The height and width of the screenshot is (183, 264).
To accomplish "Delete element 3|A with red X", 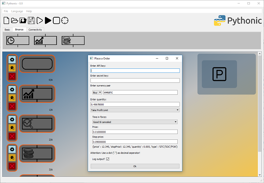I will tap(12, 166).
